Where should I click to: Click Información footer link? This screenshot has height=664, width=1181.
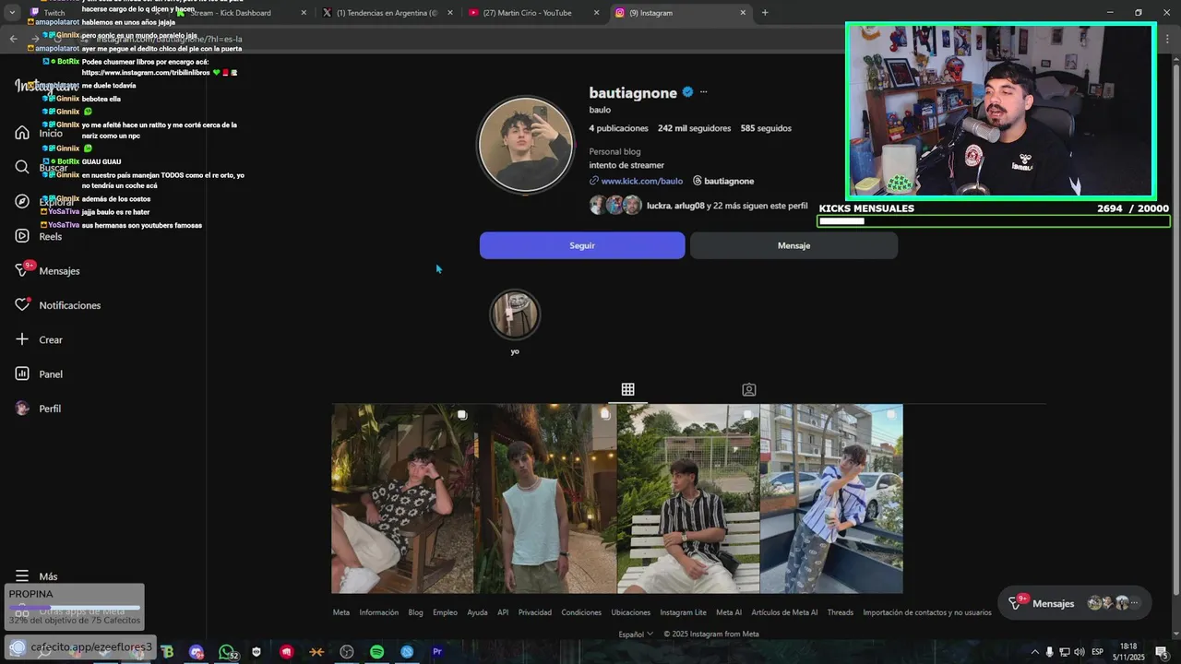[x=379, y=612]
